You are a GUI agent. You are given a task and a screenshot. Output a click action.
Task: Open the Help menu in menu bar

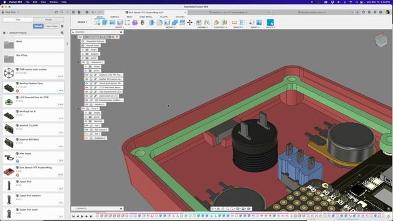point(64,2)
